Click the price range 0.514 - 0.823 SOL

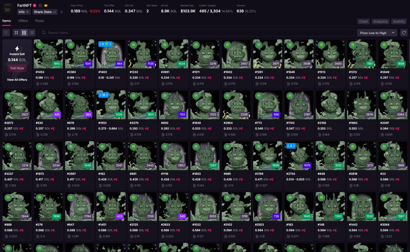click(298, 179)
